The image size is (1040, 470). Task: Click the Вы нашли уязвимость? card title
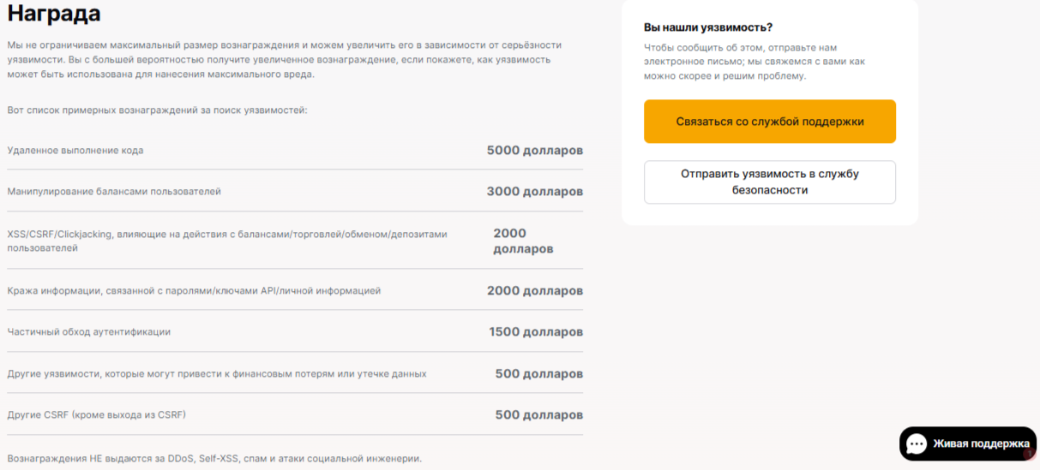pos(708,27)
